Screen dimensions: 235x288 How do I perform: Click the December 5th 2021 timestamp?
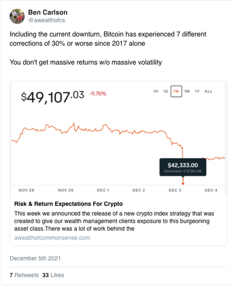(x=35, y=259)
